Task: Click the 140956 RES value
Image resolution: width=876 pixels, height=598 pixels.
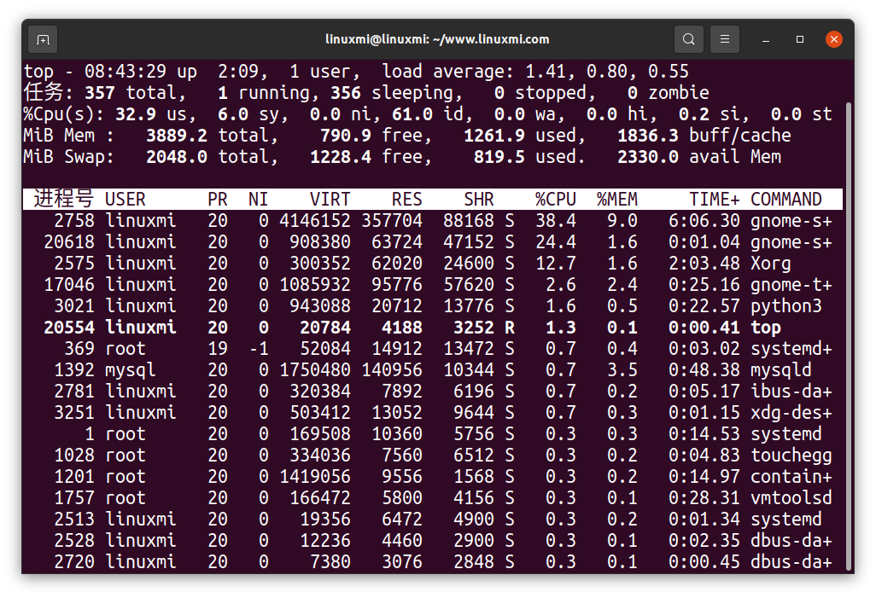Action: [x=392, y=370]
